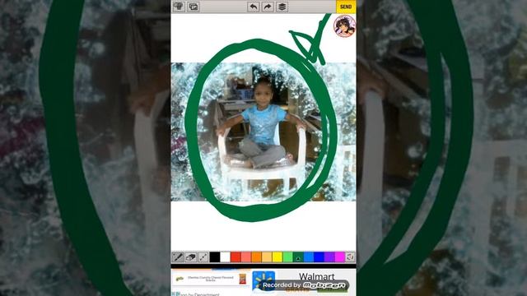Pick the magenta color swatch

[340, 257]
